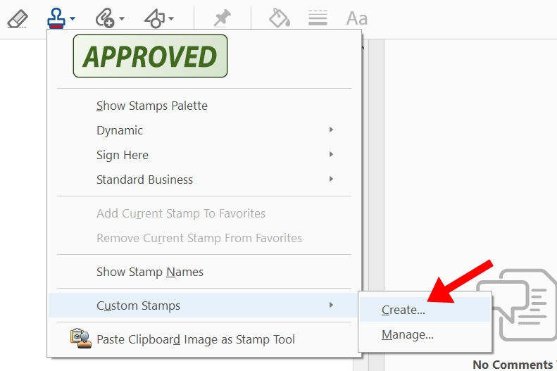Image resolution: width=557 pixels, height=371 pixels.
Task: Click the Stamp tool icon
Action: [x=56, y=18]
